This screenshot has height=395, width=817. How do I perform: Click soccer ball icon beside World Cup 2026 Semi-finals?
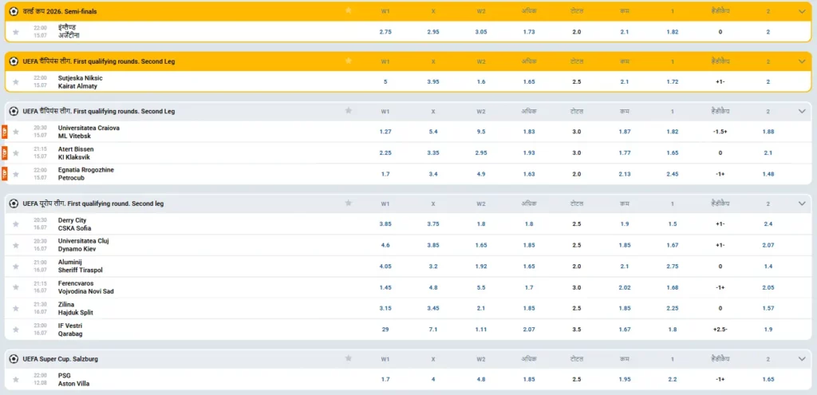pyautogui.click(x=14, y=11)
